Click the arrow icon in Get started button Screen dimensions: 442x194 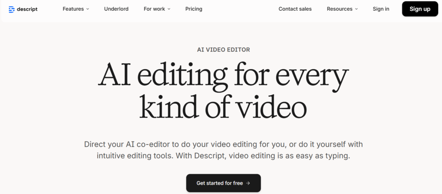248,183
